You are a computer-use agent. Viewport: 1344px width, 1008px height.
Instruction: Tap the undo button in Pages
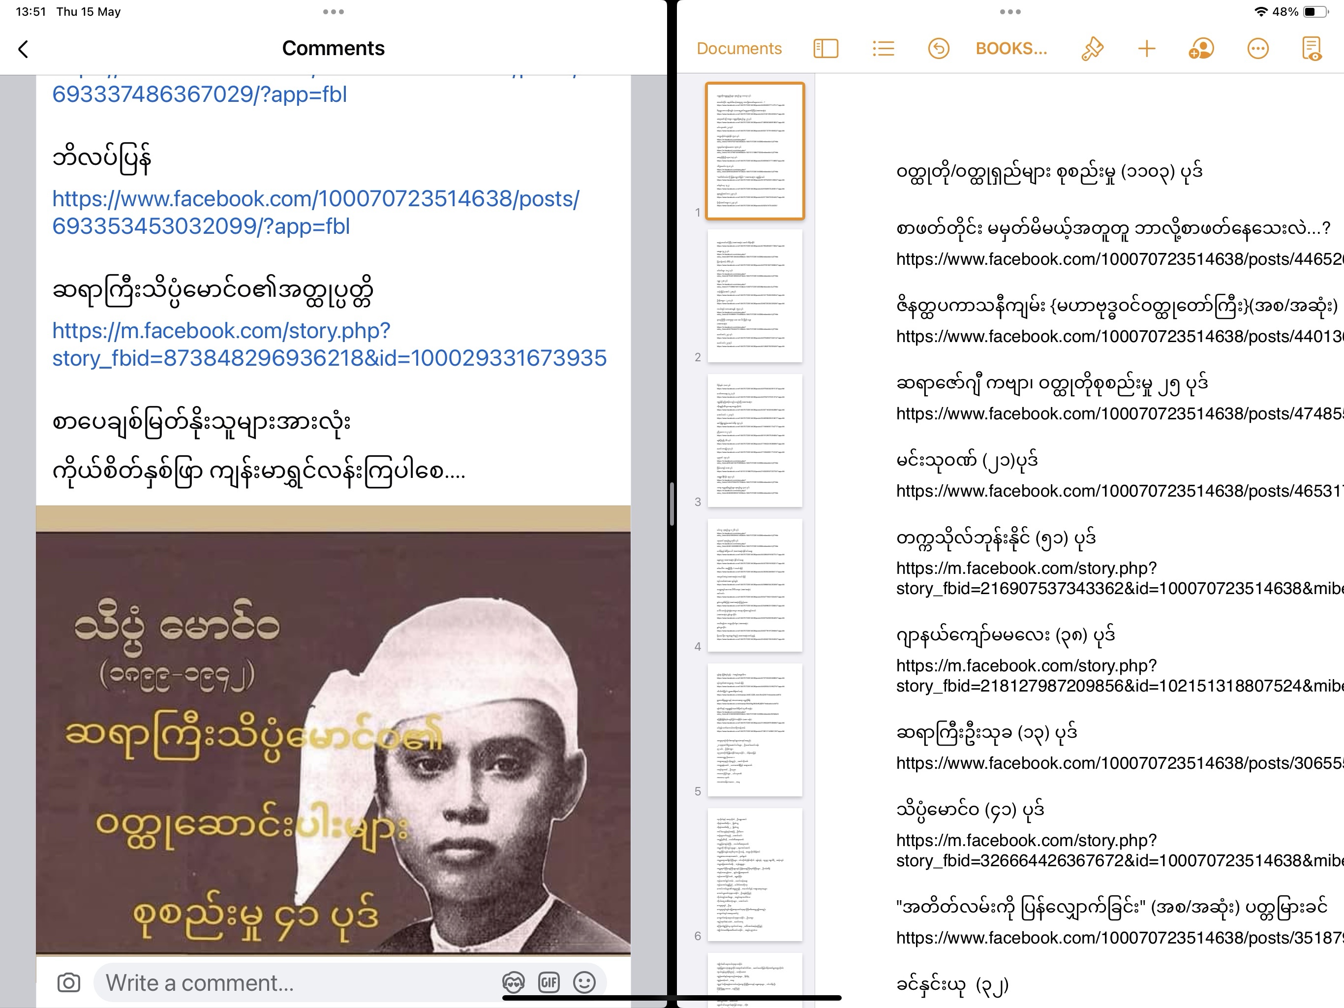pyautogui.click(x=938, y=49)
